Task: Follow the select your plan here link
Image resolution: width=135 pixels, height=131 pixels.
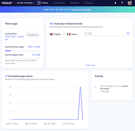Action: pos(81,9)
